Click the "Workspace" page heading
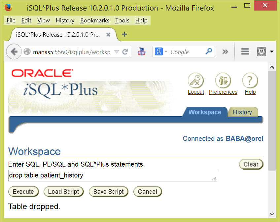280x222 pixels. 34,151
